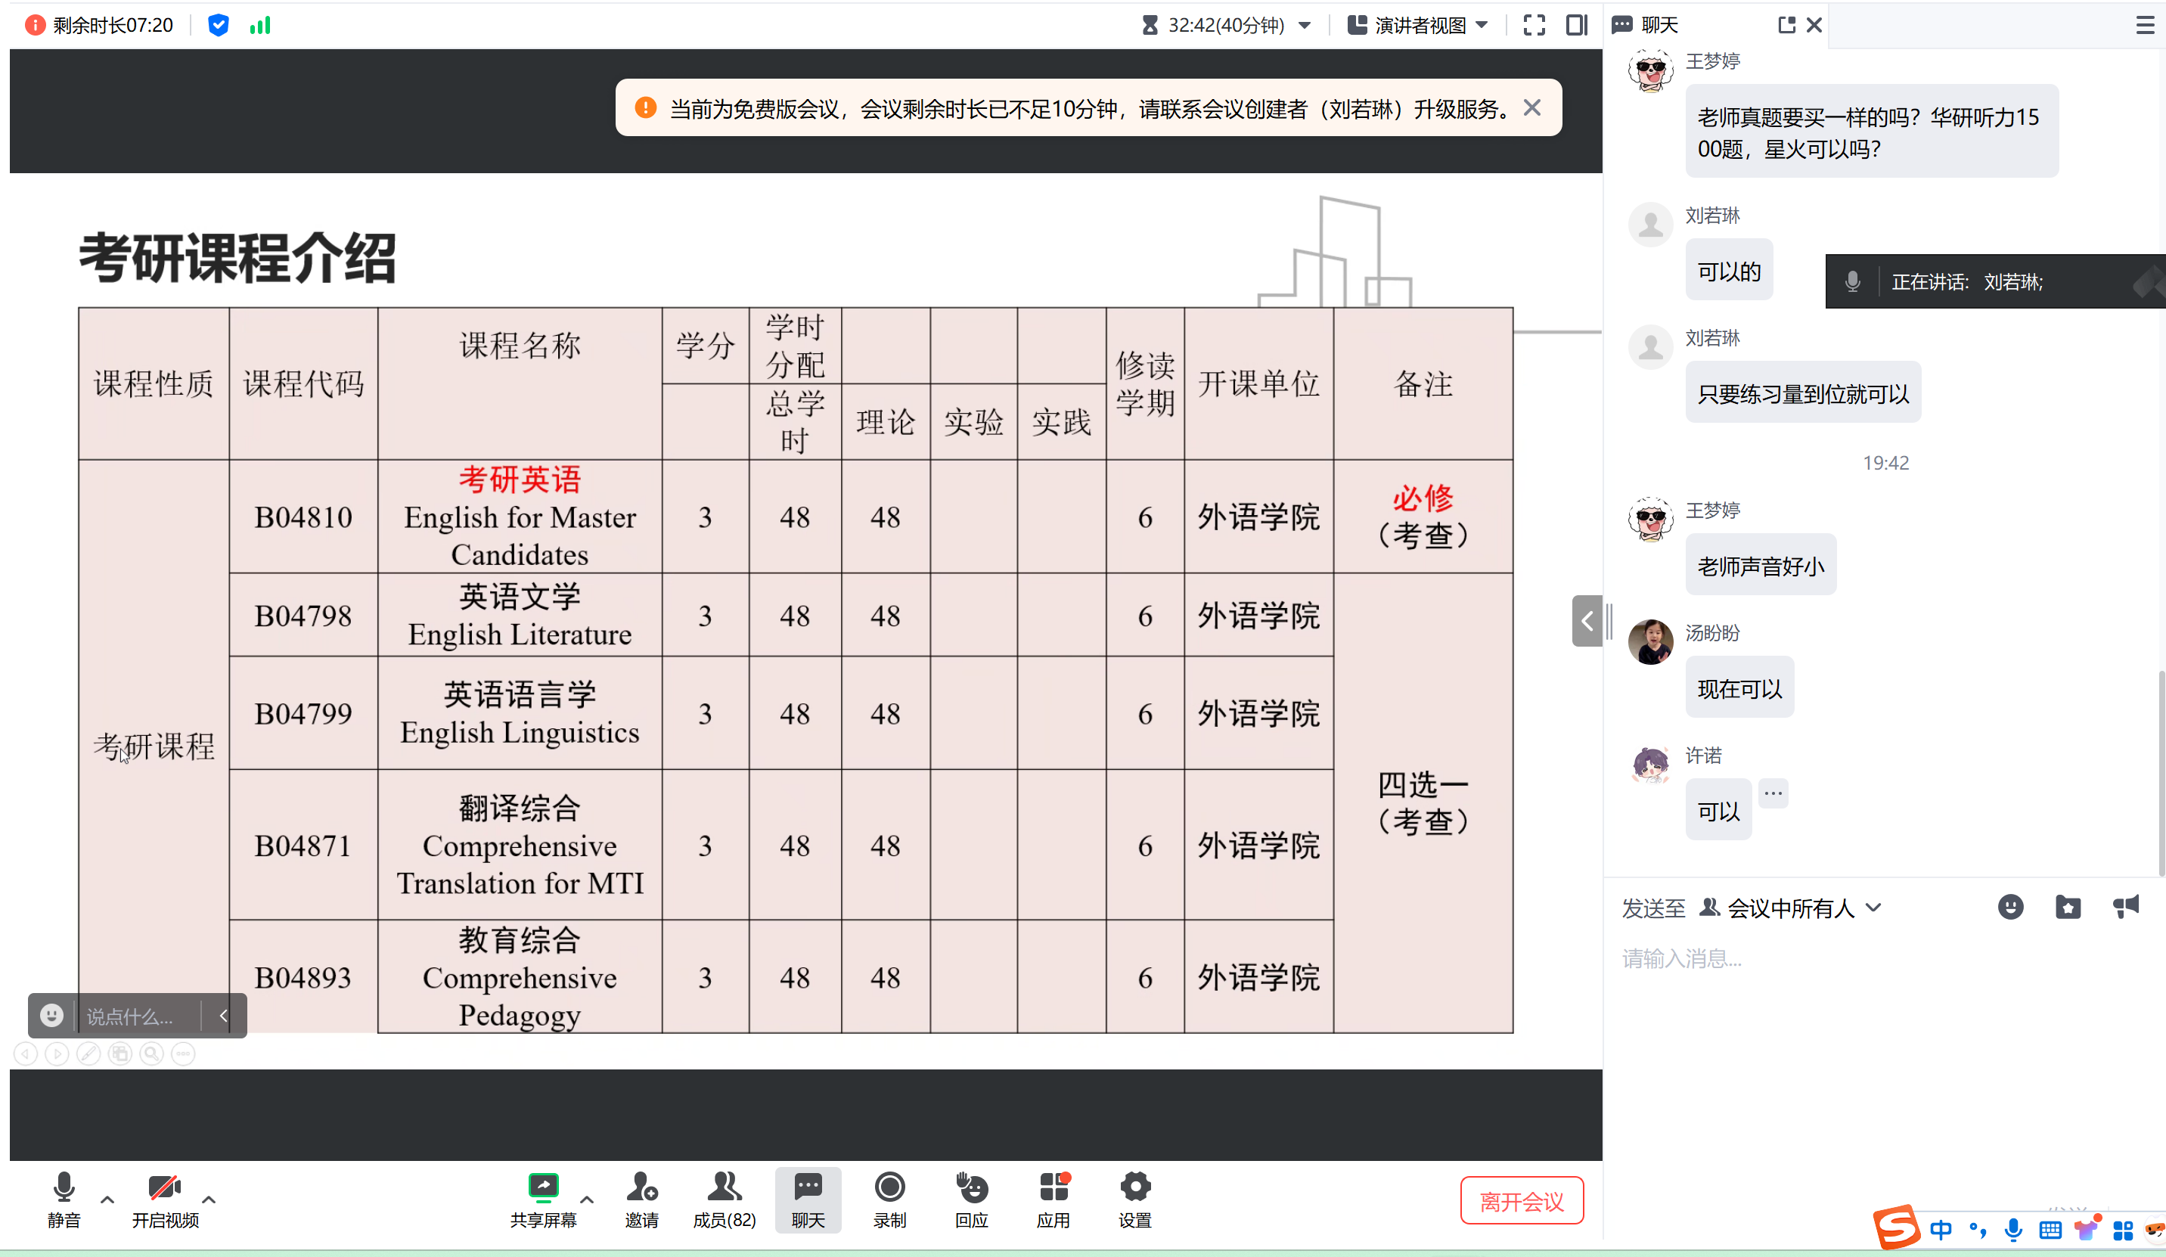2166x1257 pixels.
Task: Open the chat panel hamburger menu
Action: tap(2143, 25)
